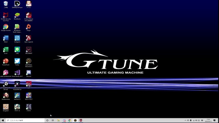
Task: Select the Instagram desktop icon
Action: [x=17, y=39]
